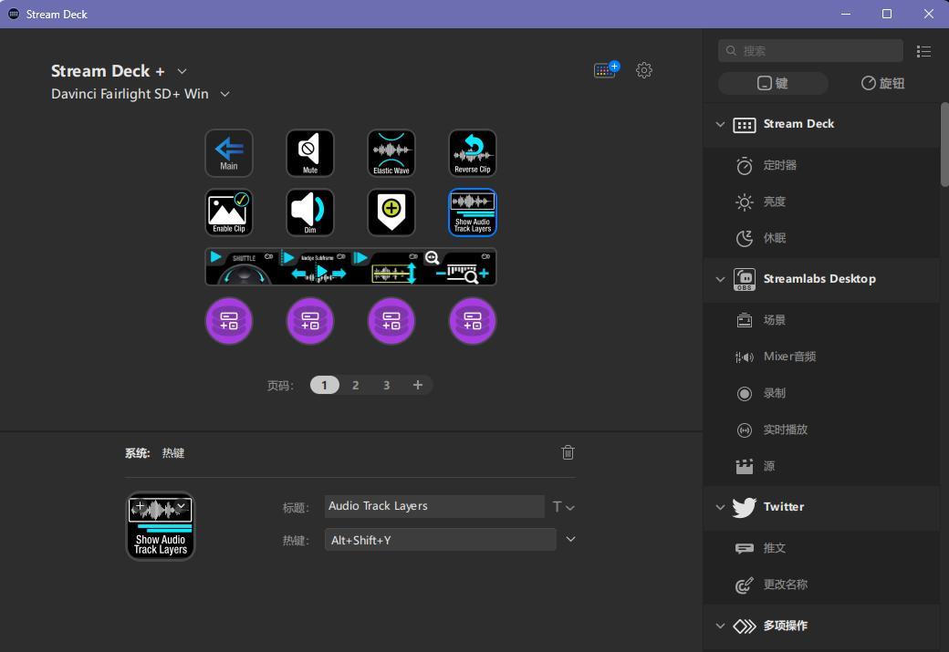Click the large Show Audio Track Layers preview icon
The width and height of the screenshot is (949, 652).
pyautogui.click(x=161, y=526)
